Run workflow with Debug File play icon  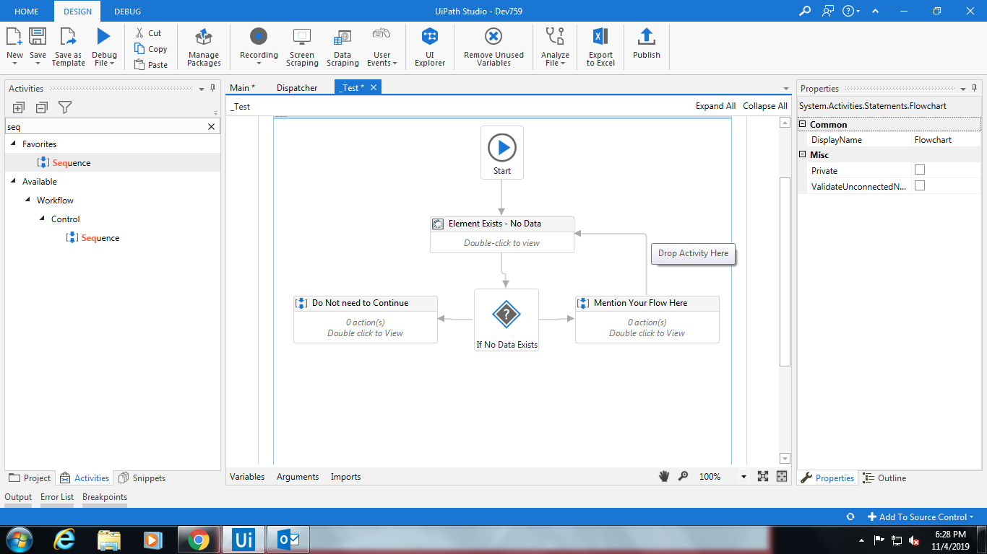104,38
